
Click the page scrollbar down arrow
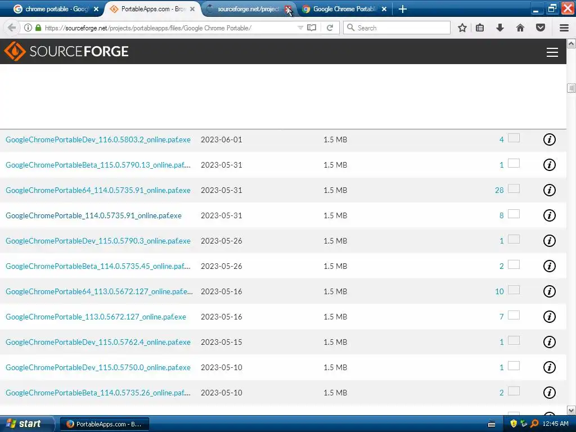point(571,410)
